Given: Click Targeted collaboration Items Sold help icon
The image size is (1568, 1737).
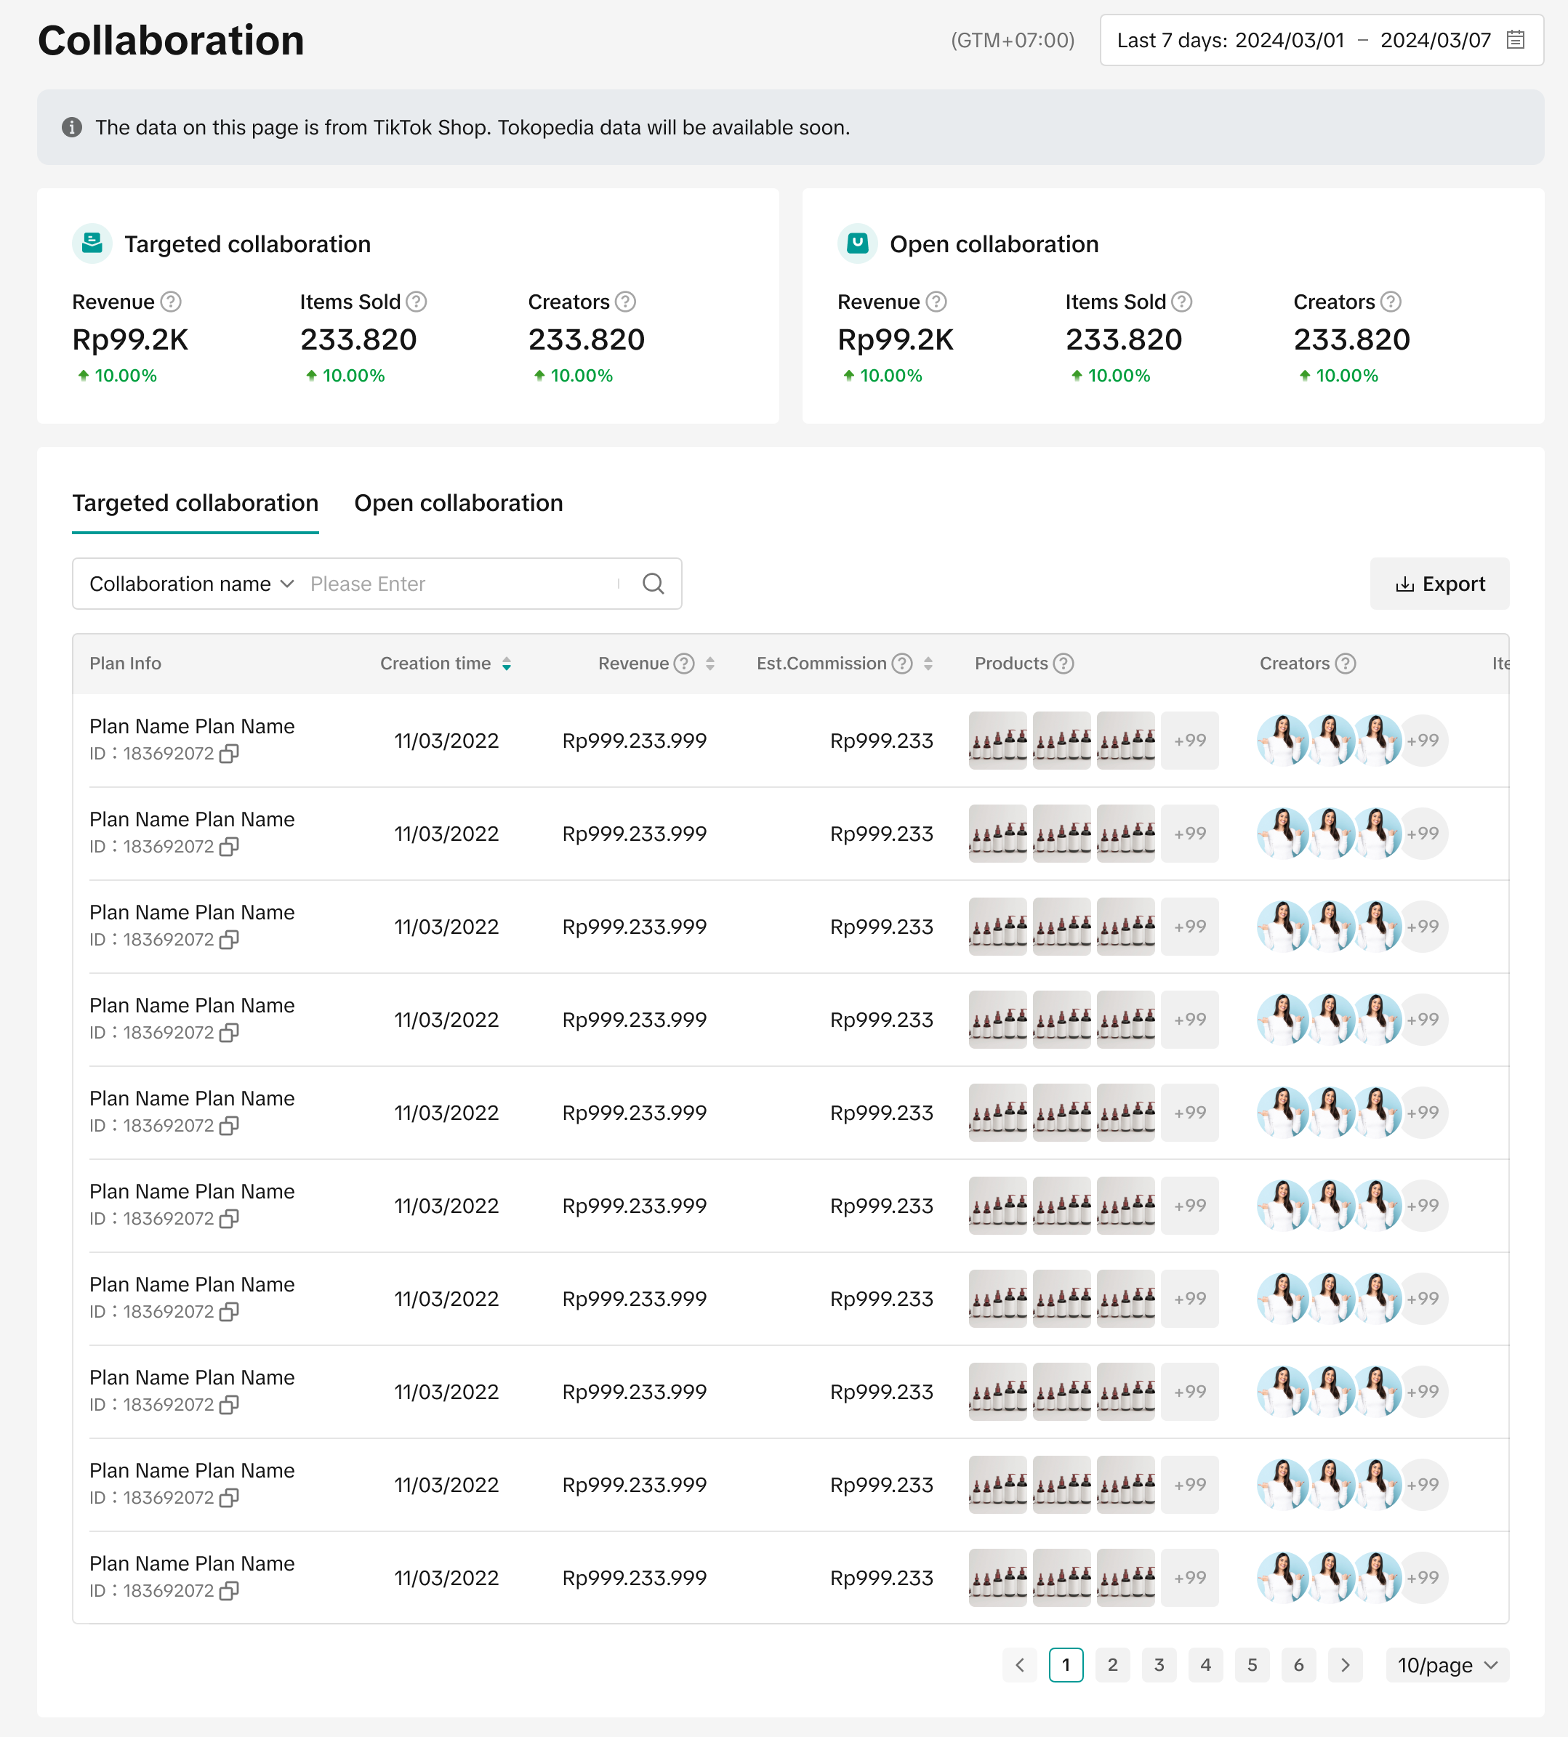Looking at the screenshot, I should 416,302.
